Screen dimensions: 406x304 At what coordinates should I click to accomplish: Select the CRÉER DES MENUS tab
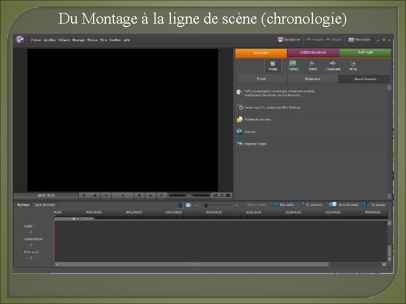tap(313, 52)
